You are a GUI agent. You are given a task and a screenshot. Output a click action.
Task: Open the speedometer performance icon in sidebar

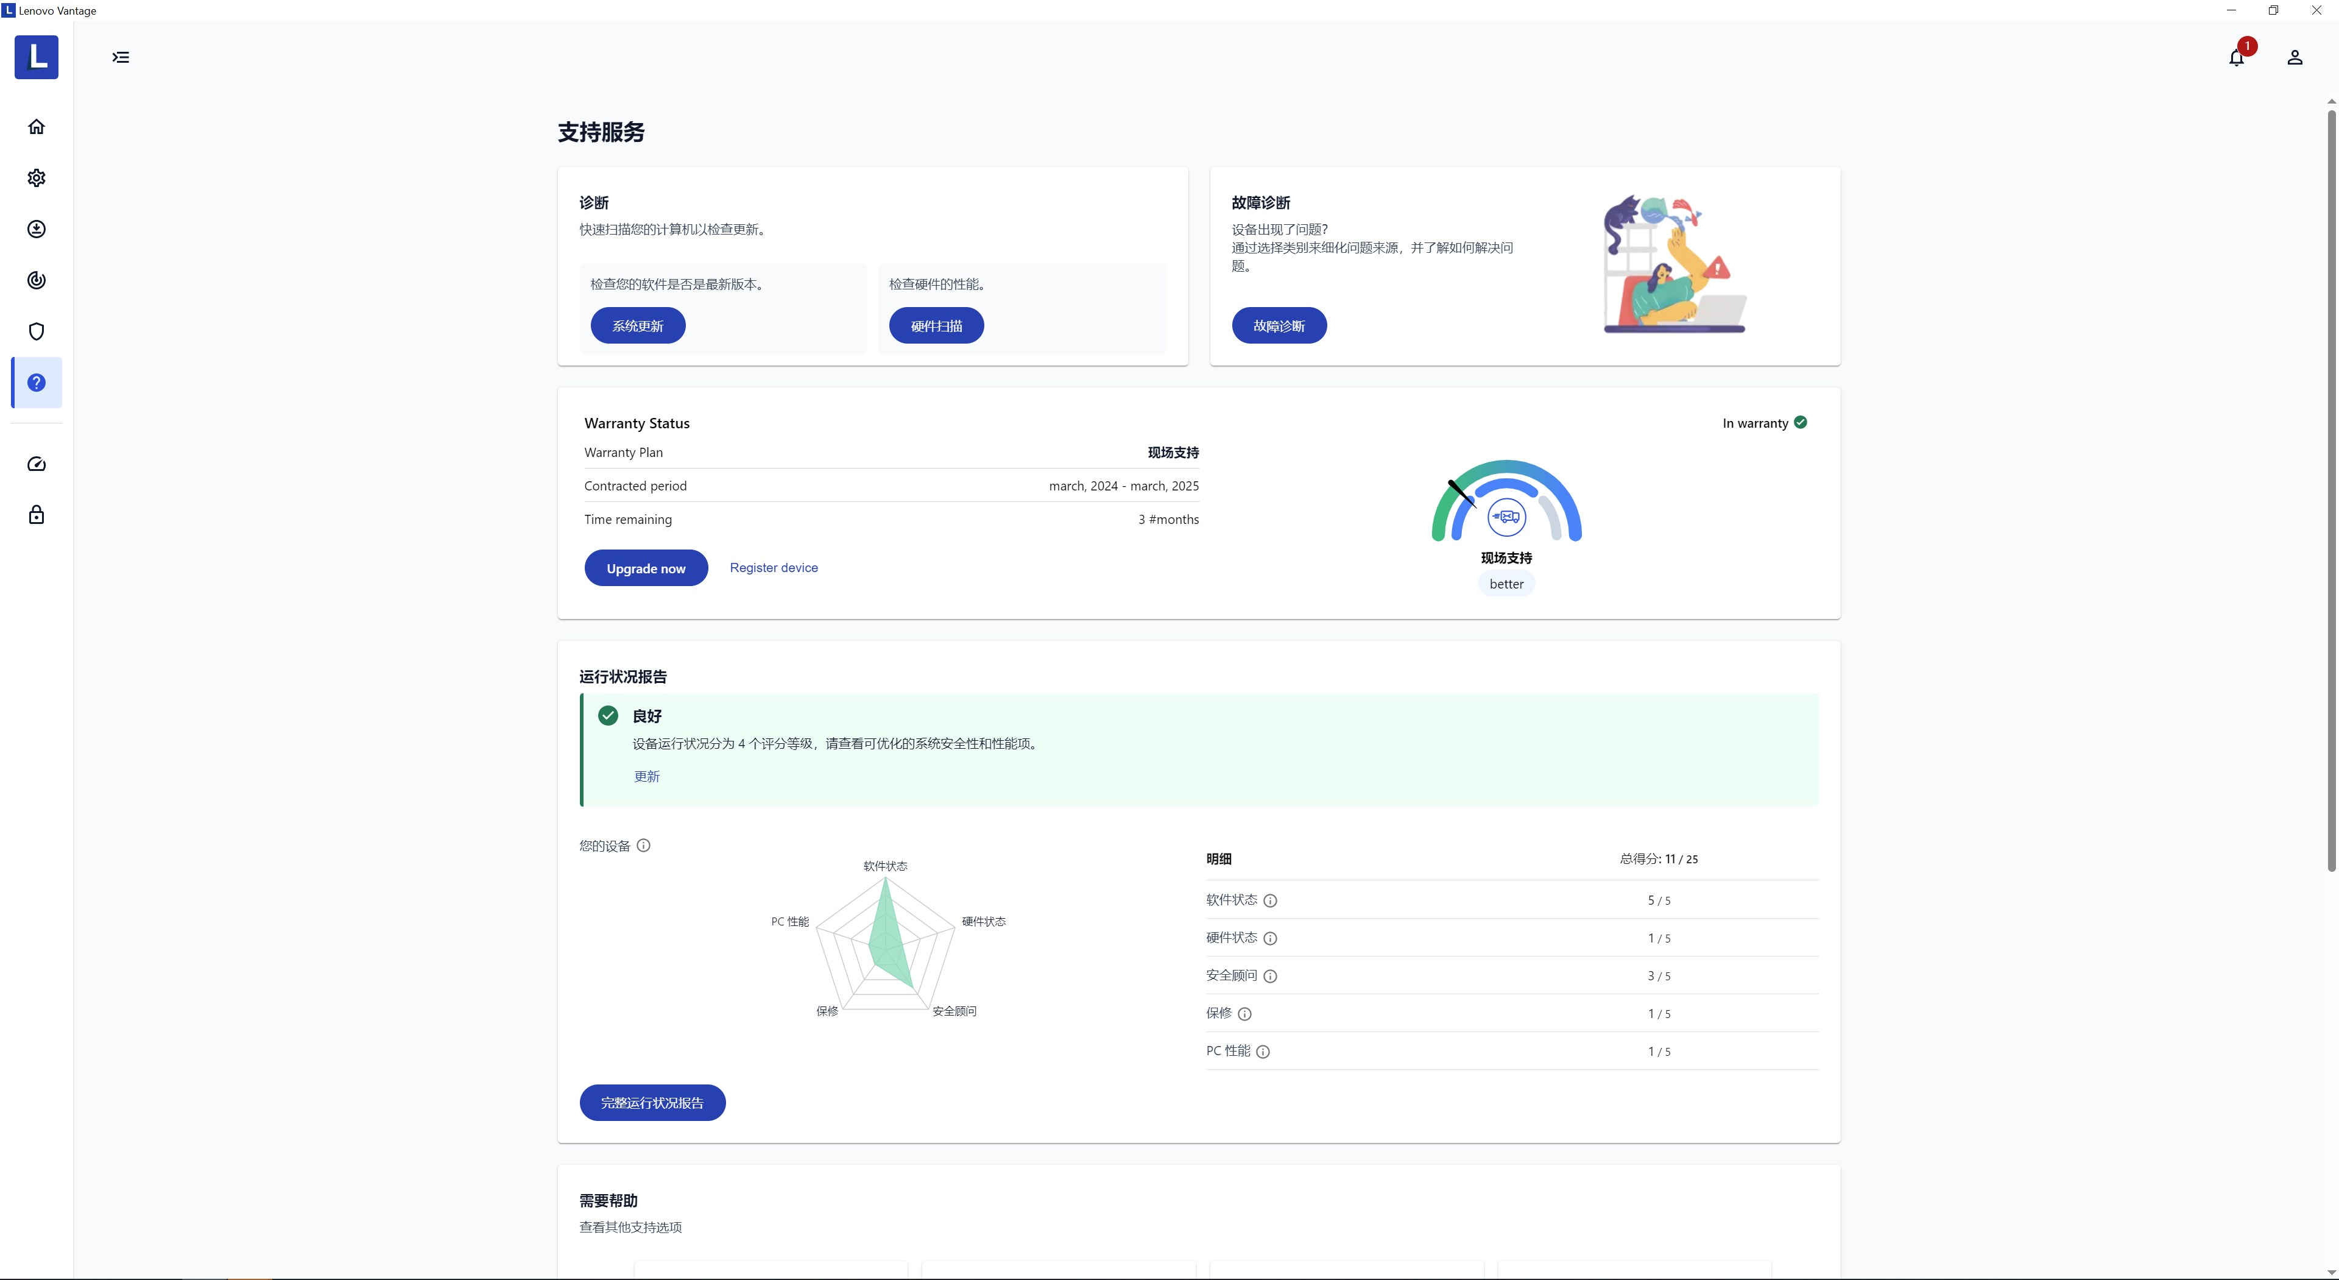coord(37,464)
